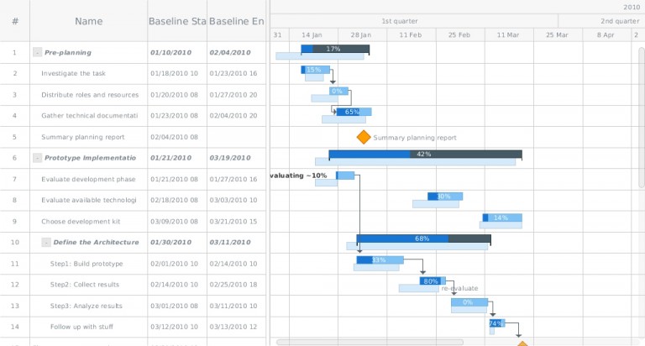Click the Baseline End column header
Screen dimensions: 645x346
235,21
